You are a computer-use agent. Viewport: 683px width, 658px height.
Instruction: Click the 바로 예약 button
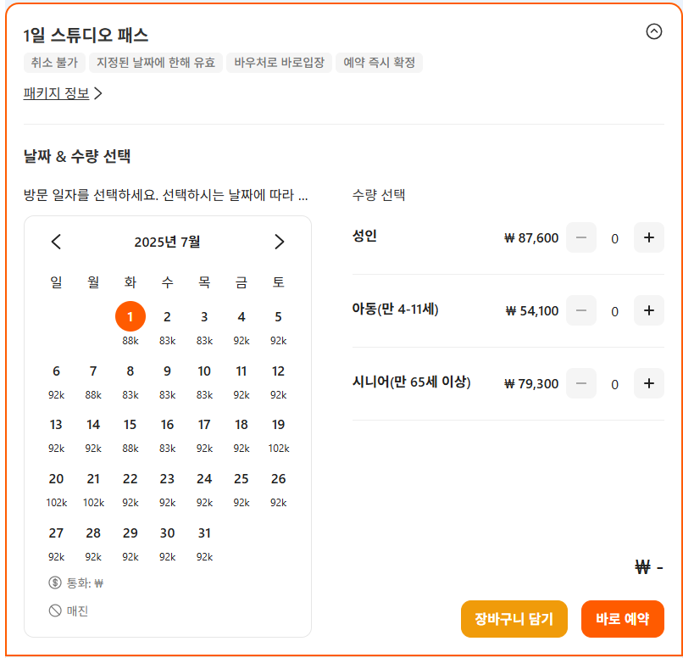(623, 619)
